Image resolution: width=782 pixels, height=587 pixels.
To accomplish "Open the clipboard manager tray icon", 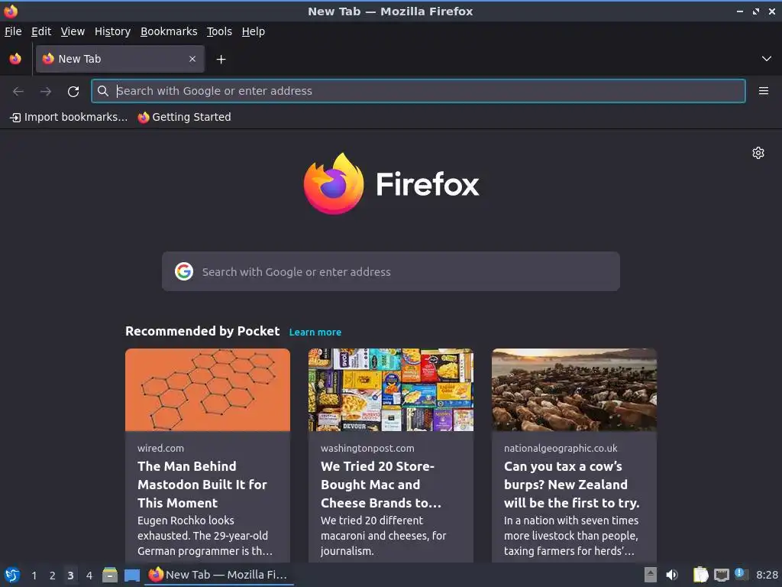I will click(701, 575).
